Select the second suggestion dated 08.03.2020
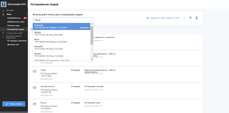 point(61,34)
